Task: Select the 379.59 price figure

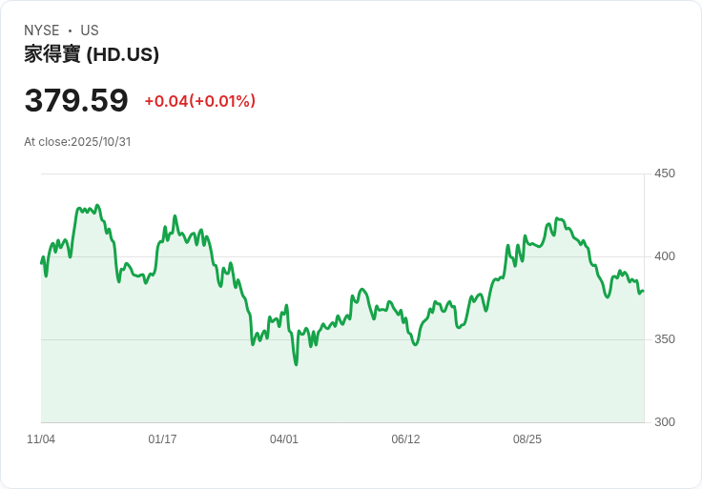Action: pyautogui.click(x=76, y=100)
